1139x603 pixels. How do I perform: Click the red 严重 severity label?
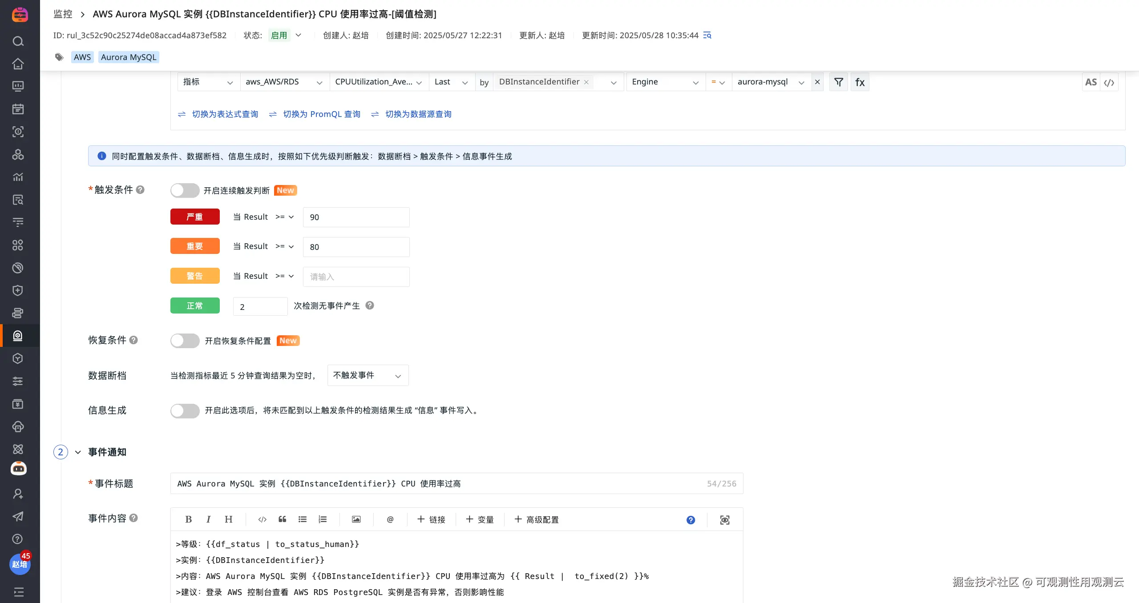coord(195,217)
